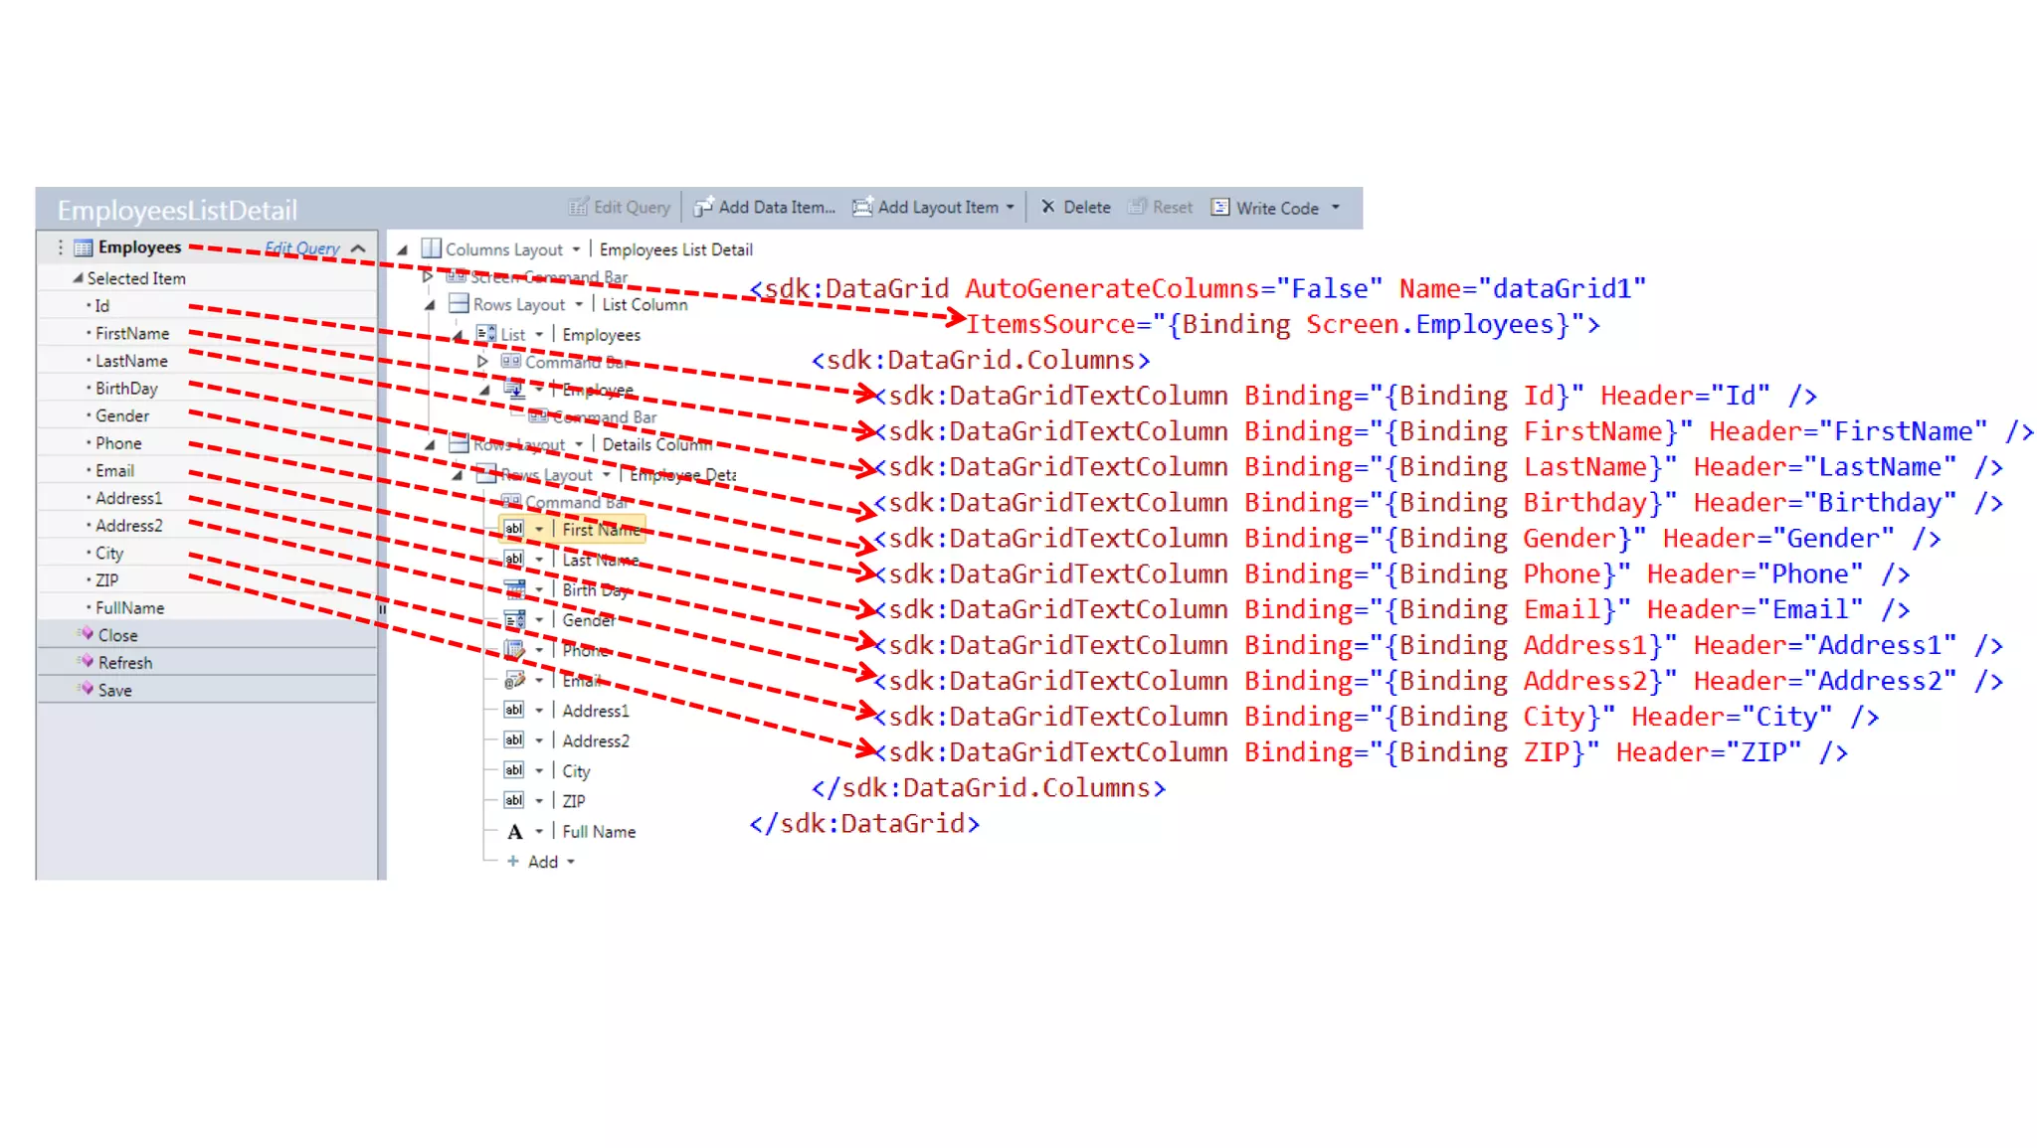The height and width of the screenshot is (1148, 2037).
Task: Open Write Code dropdown arrow
Action: [1336, 207]
